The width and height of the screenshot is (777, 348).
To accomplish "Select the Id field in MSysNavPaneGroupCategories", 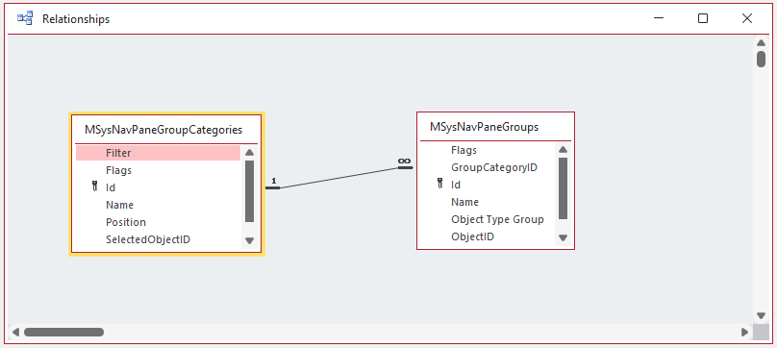I will pyautogui.click(x=158, y=187).
